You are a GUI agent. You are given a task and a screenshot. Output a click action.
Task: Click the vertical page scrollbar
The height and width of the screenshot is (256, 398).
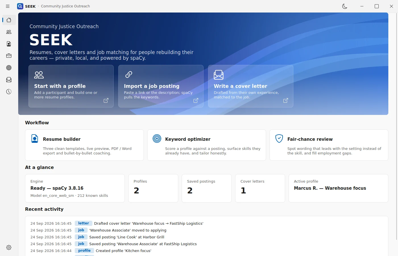[396, 127]
